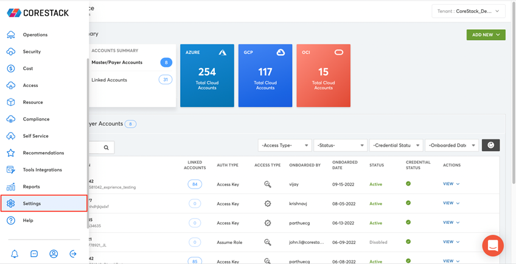The image size is (516, 264).
Task: Click linked accounts badge 84
Action: click(x=195, y=184)
